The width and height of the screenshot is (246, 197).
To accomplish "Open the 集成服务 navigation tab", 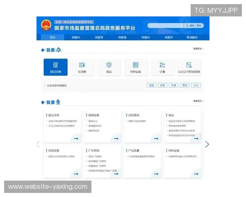I will (192, 37).
